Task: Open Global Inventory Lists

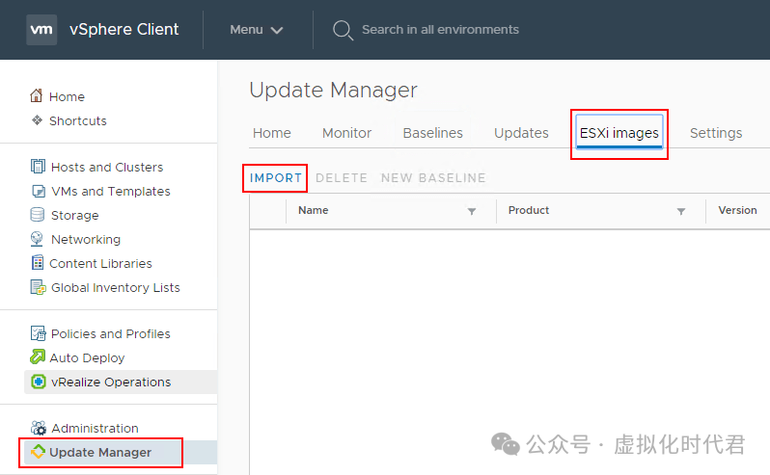Action: click(116, 287)
